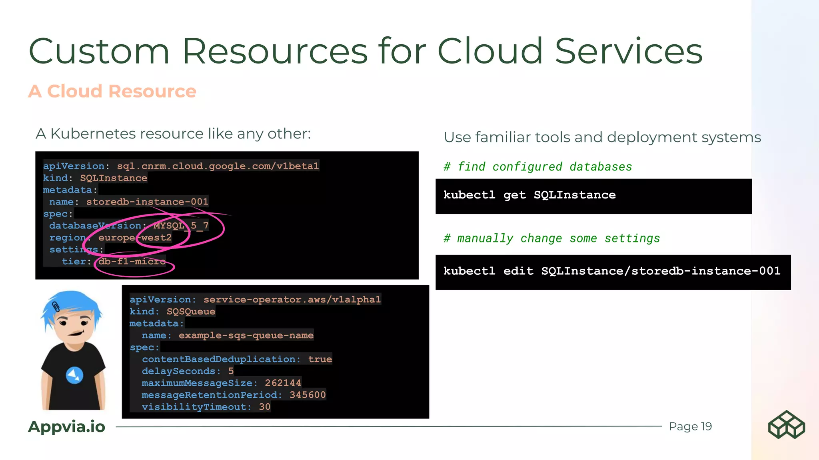Select the "visibilityTimeout: 30" line

click(x=206, y=407)
